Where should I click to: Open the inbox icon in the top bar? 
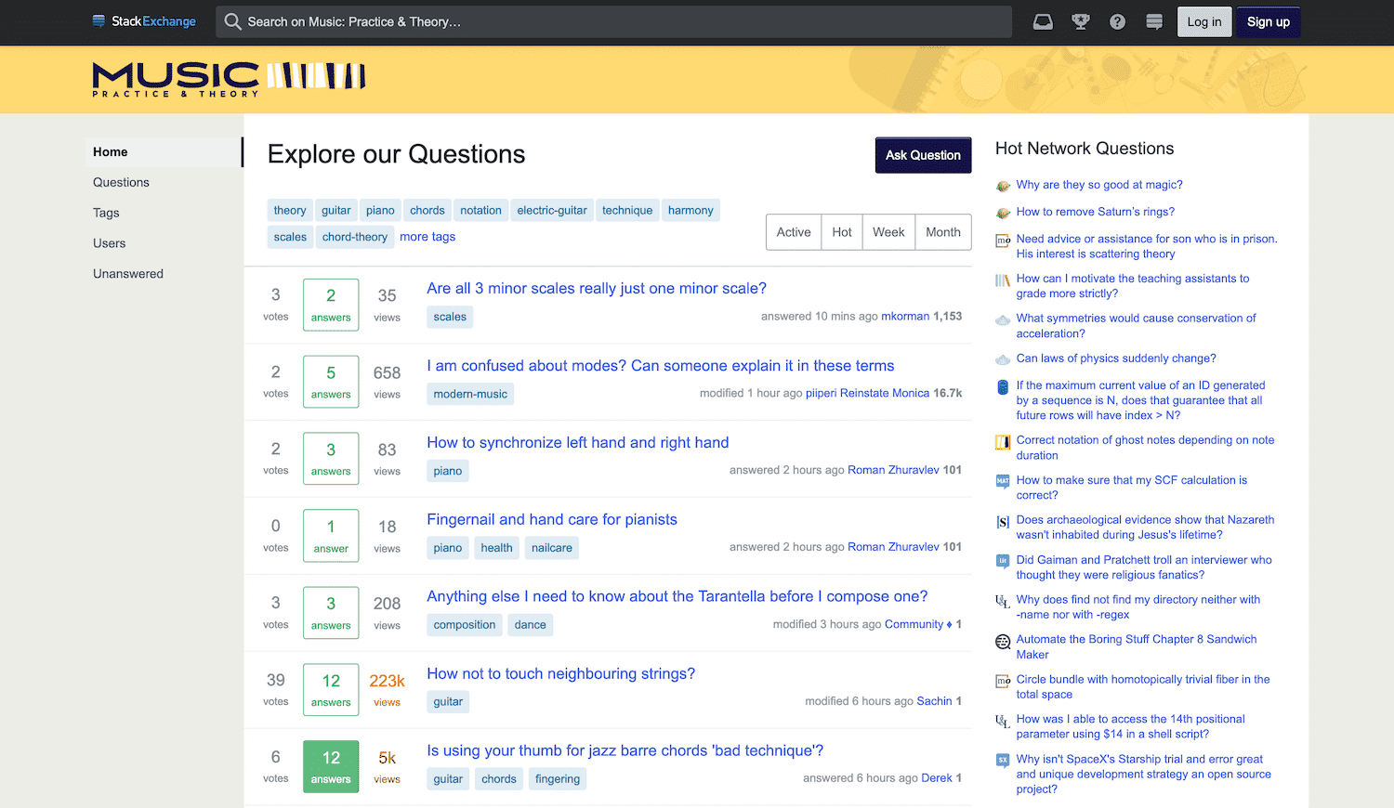[1042, 21]
